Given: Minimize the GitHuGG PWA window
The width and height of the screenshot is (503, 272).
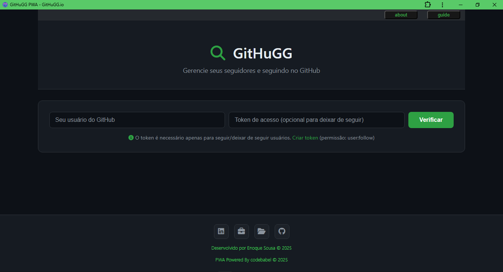Looking at the screenshot, I should [461, 5].
